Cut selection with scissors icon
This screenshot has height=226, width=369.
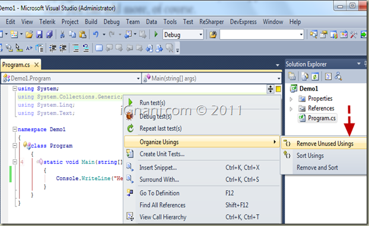[62, 34]
